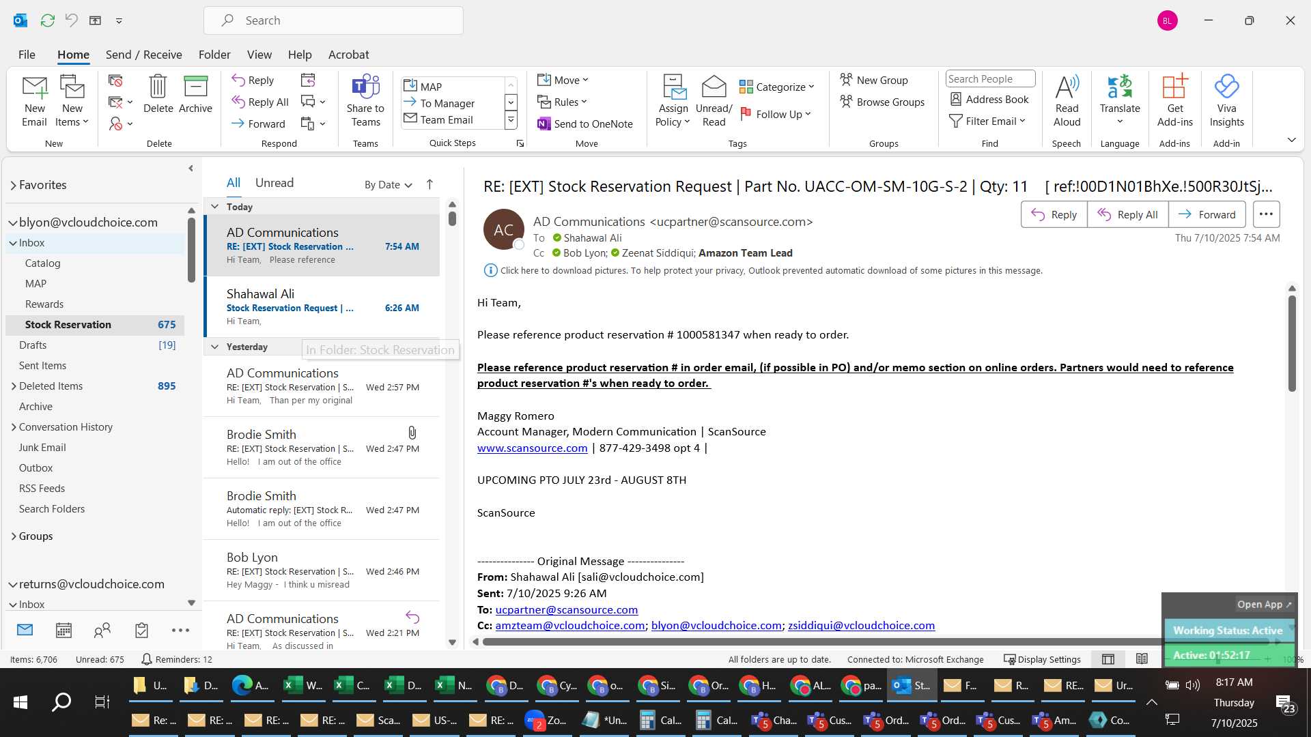Switch to the Folder tab
Image resolution: width=1311 pixels, height=737 pixels.
(214, 55)
